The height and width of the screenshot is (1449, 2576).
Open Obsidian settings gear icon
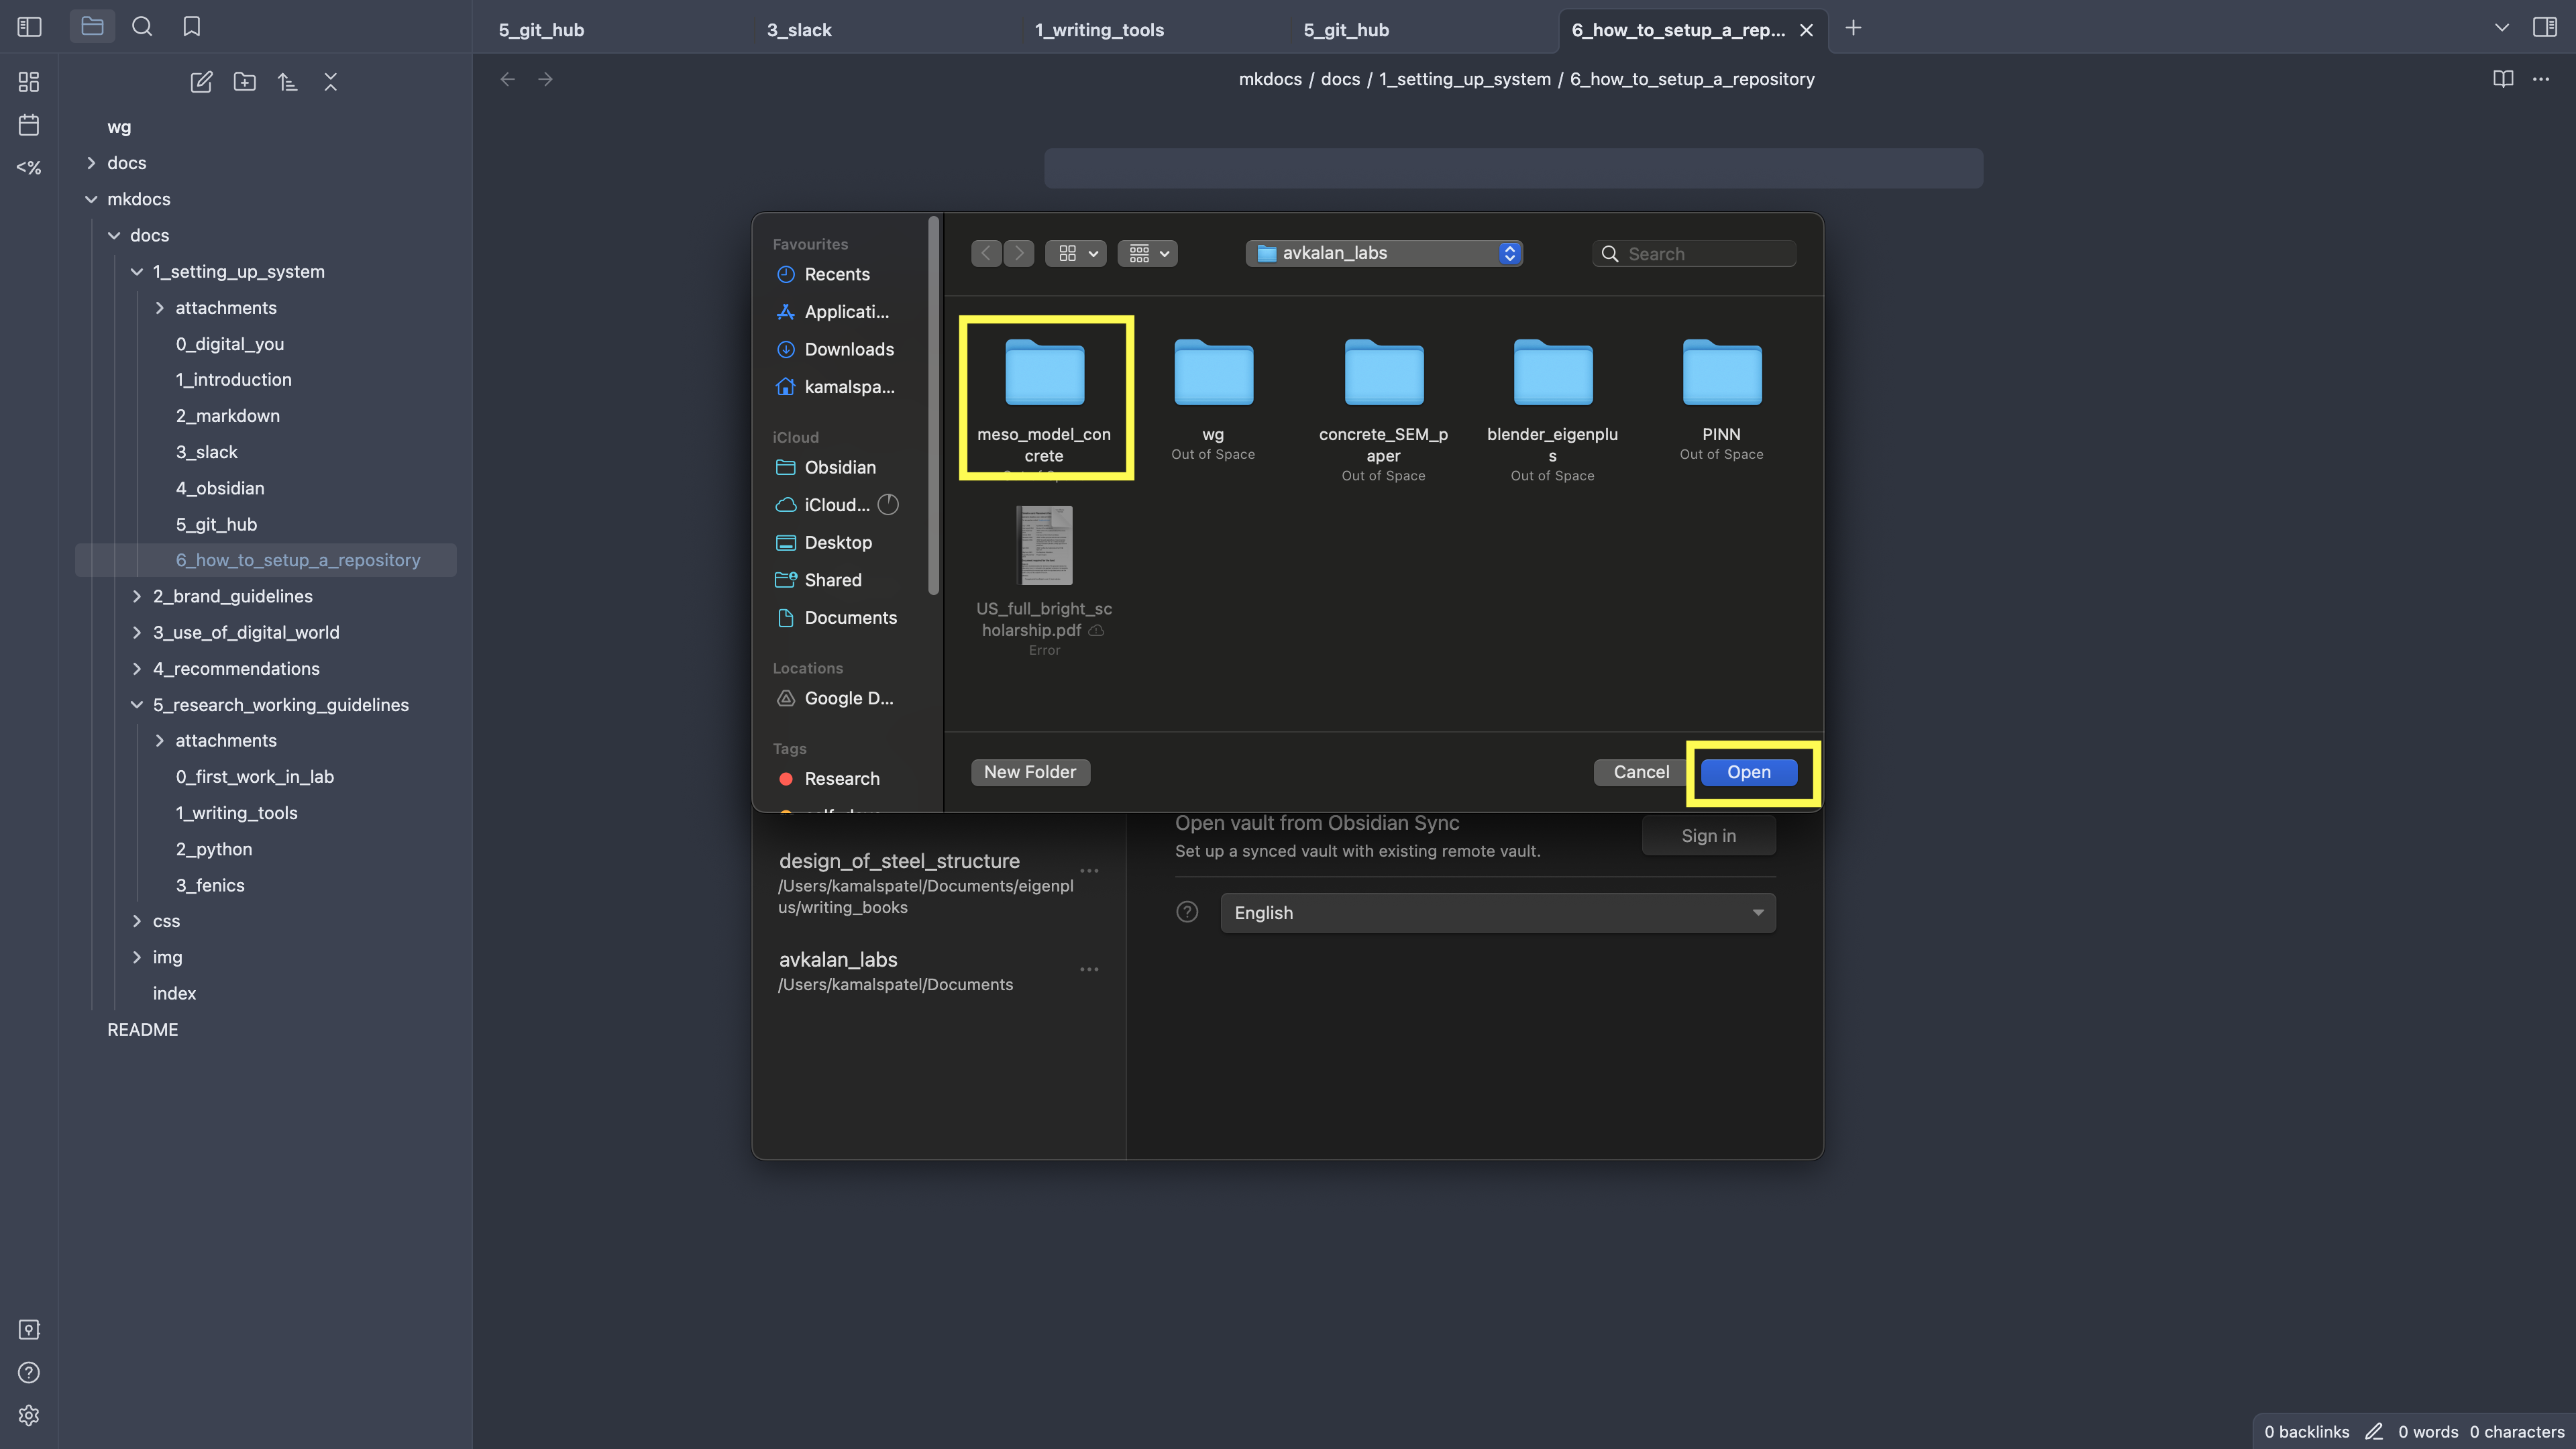pyautogui.click(x=29, y=1415)
